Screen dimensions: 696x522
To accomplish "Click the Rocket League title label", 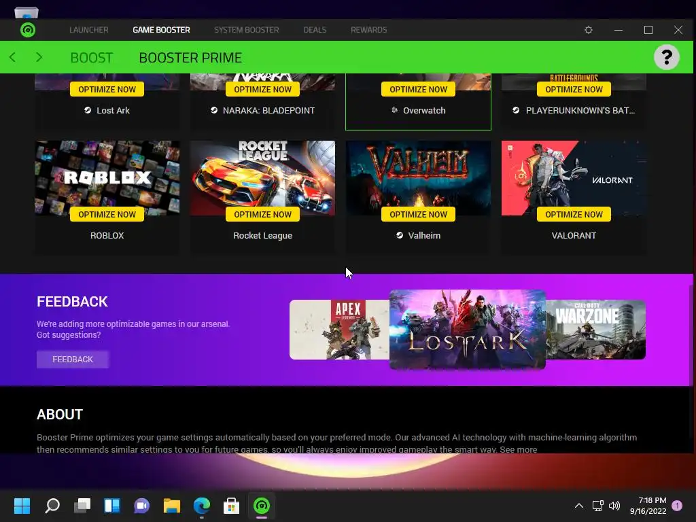I will 263,236.
